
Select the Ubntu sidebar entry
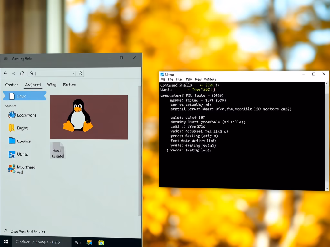pyautogui.click(x=19, y=154)
